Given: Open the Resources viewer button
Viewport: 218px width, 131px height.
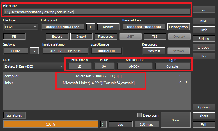Looking at the screenshot, I should (106, 37).
